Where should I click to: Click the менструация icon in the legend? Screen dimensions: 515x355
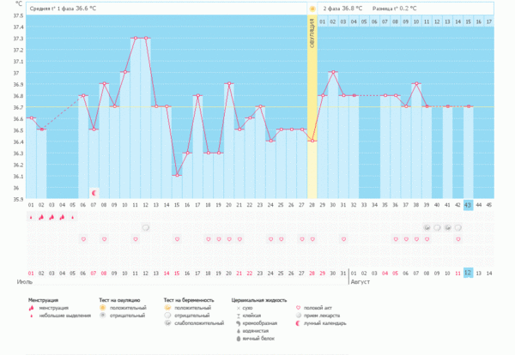[x=32, y=306]
